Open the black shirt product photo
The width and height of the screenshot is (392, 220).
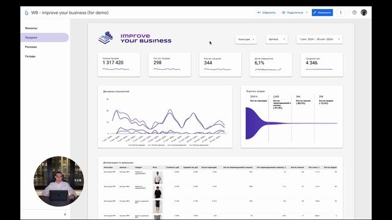click(157, 192)
